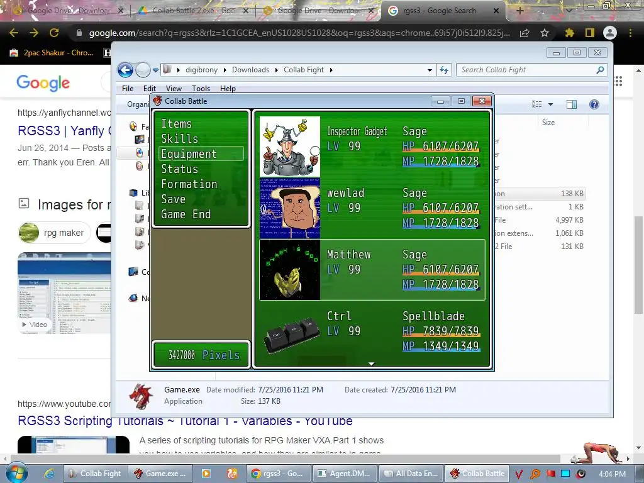Select Game End in the game menu
Viewport: 644px width, 483px height.
[x=186, y=214]
